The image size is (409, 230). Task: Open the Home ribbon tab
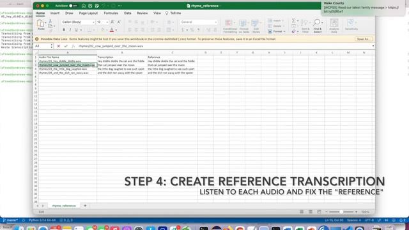pyautogui.click(x=40, y=13)
